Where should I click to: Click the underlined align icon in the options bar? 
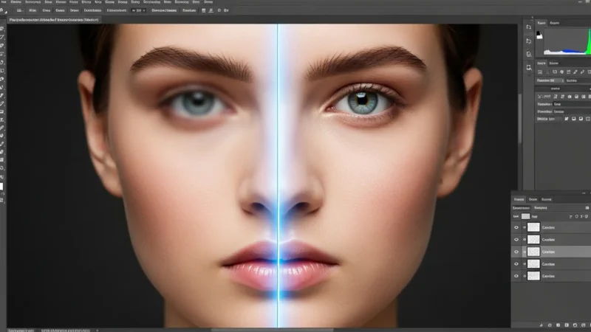[211, 10]
